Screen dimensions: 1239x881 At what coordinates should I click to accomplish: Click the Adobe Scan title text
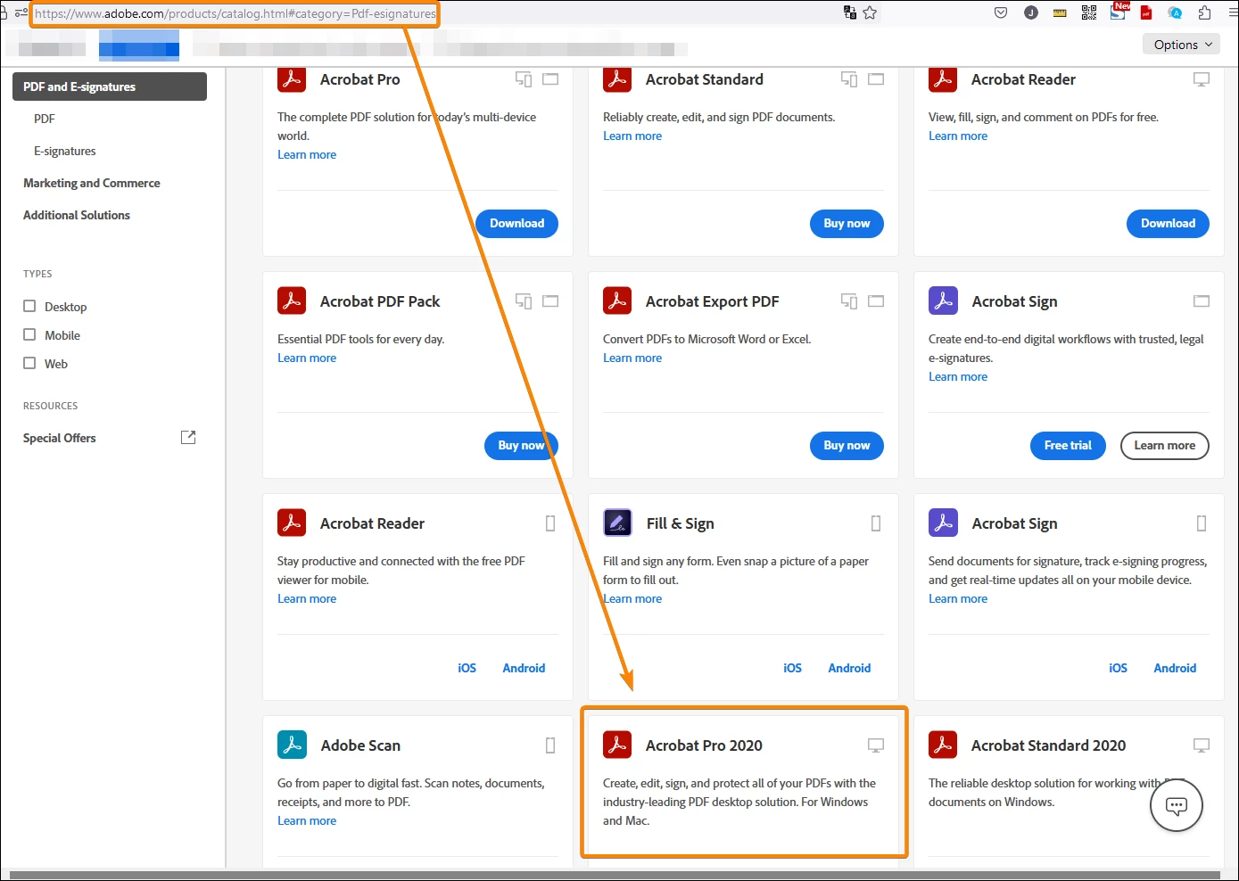pos(360,745)
